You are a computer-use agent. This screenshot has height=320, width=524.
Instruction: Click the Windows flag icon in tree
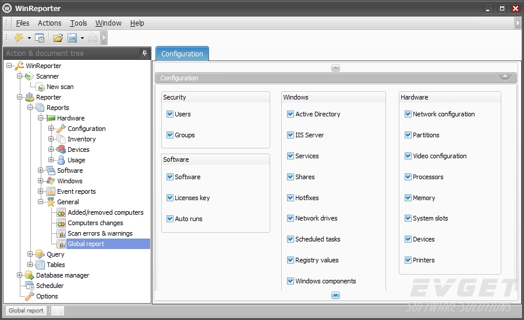(51, 181)
